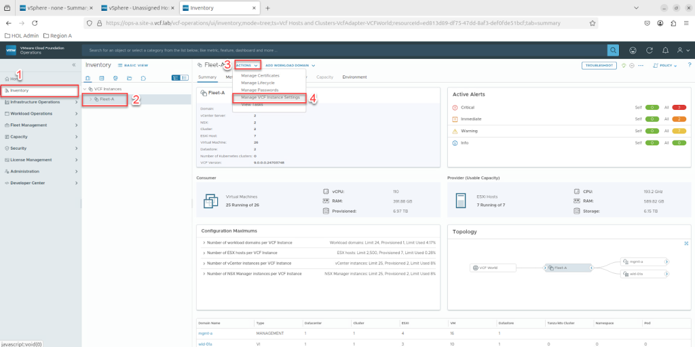Switch to the Environment tab
695x347 pixels.
[354, 77]
